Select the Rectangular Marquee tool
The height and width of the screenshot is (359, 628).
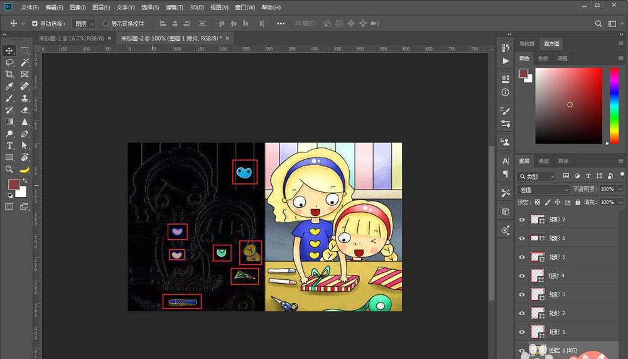pyautogui.click(x=24, y=50)
